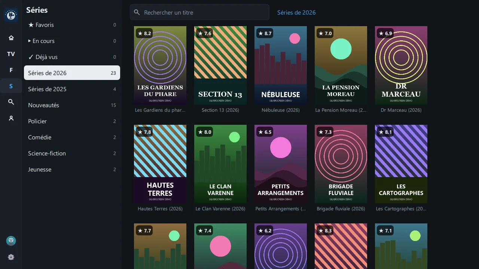The height and width of the screenshot is (269, 479).
Task: Open the Nébuleuse poster
Action: [x=281, y=65]
